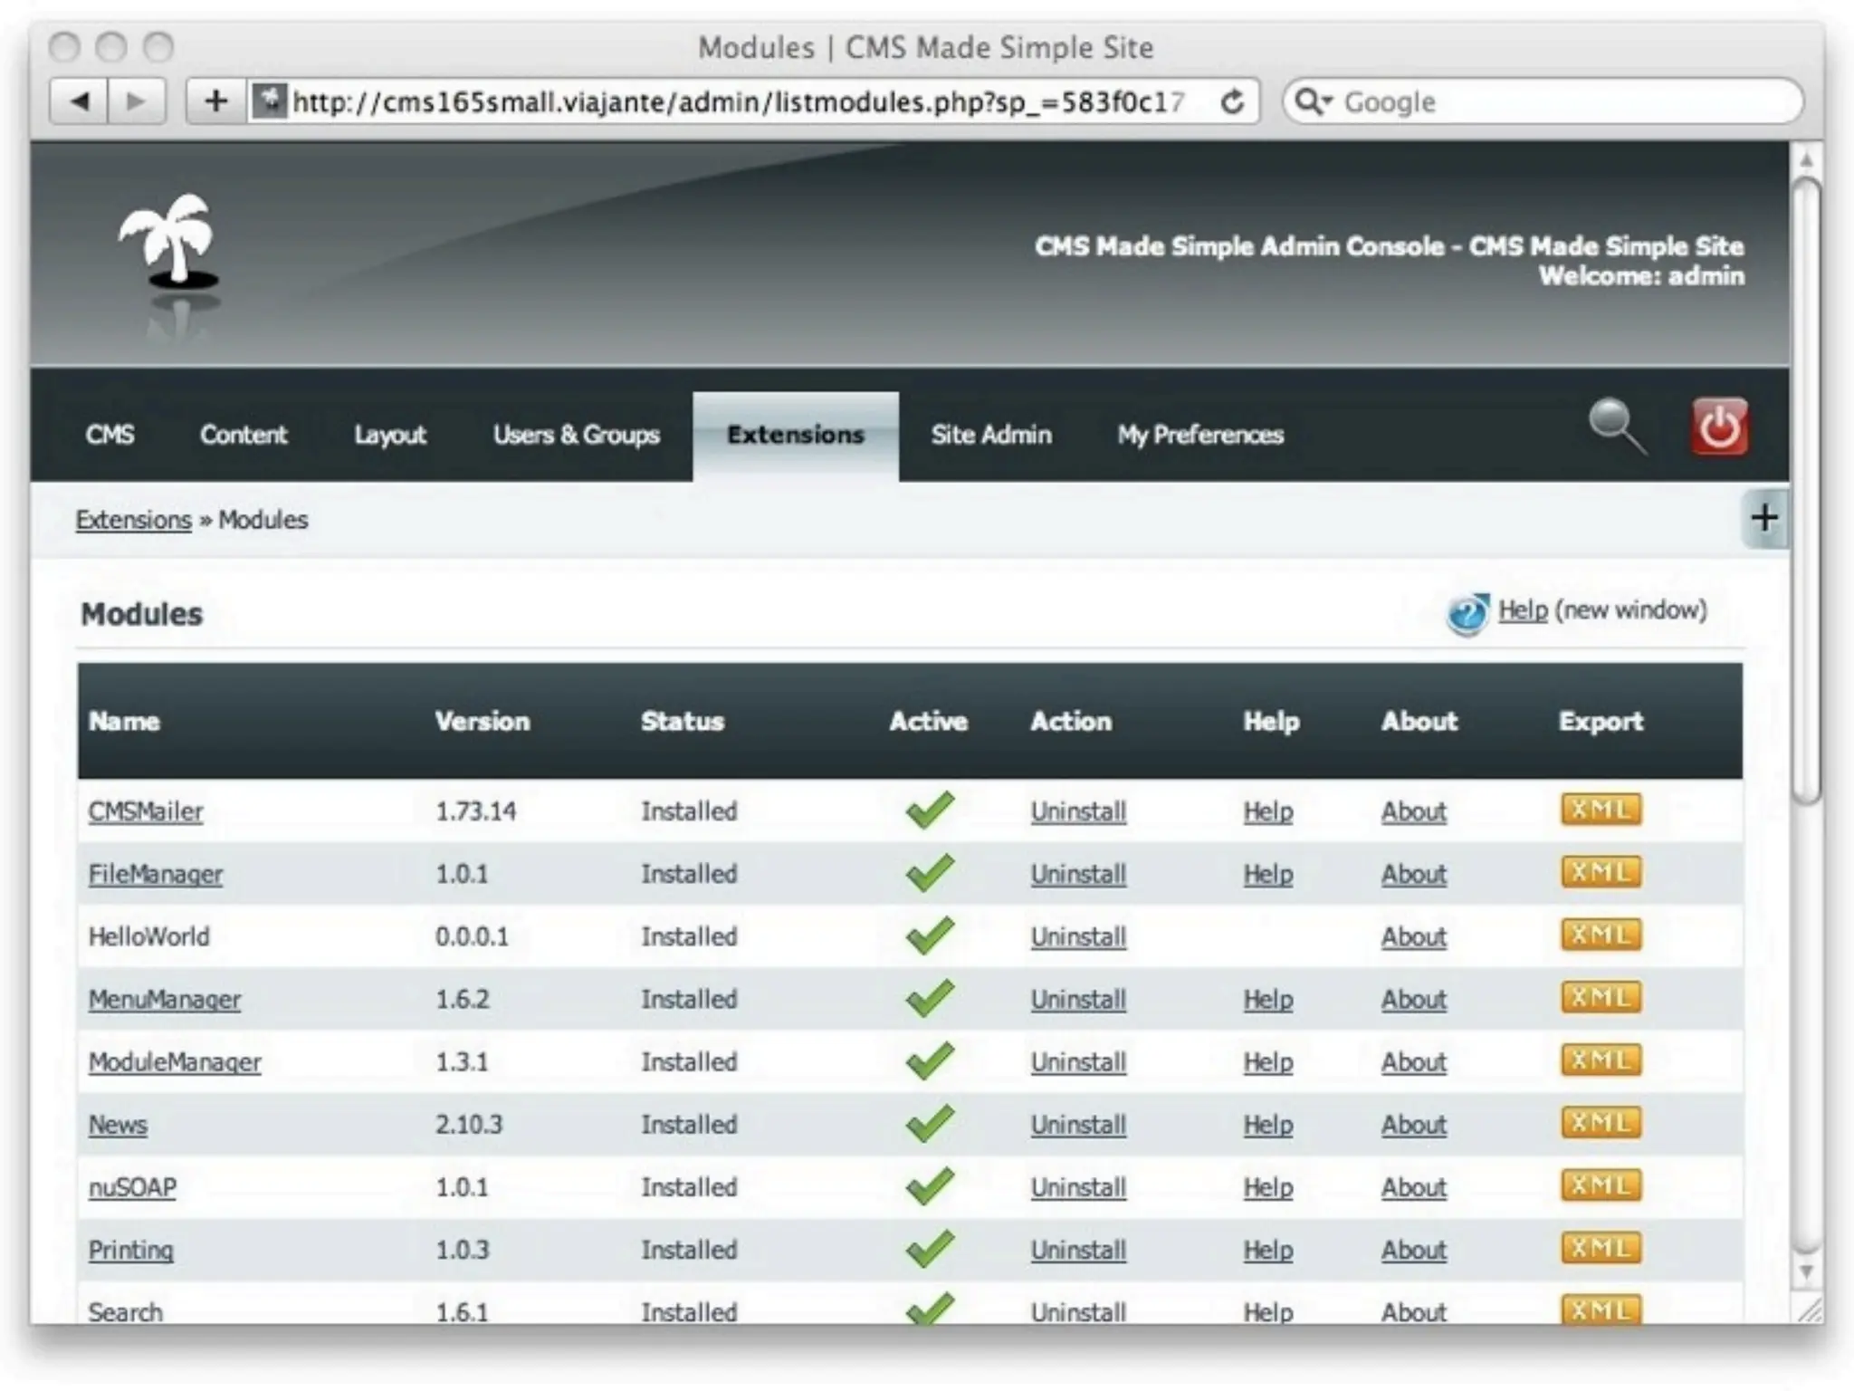Click the scrollbar down arrow
This screenshot has width=1854, height=1391.
point(1806,1271)
